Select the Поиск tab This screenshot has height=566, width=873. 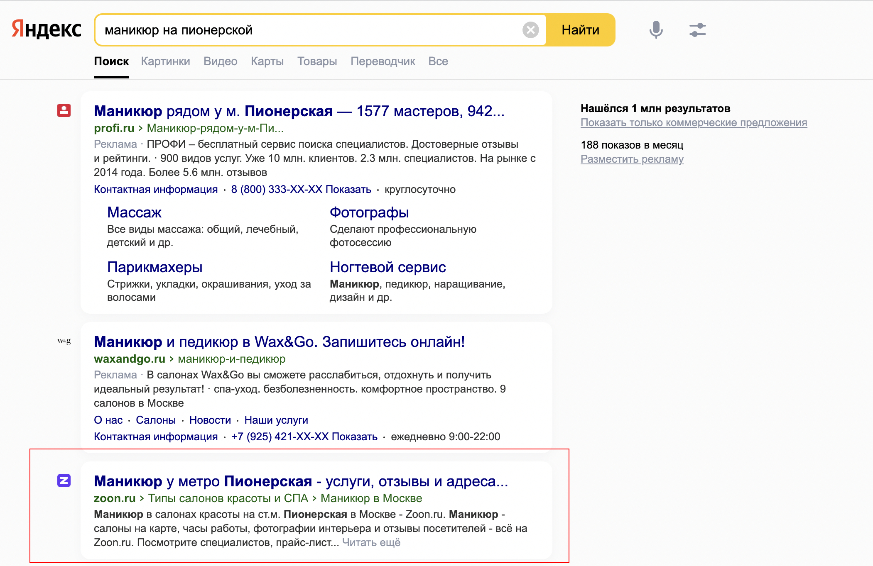click(x=111, y=61)
